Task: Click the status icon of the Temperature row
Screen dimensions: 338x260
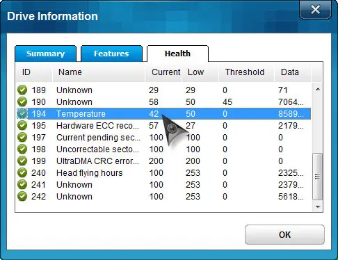Action: click(x=22, y=113)
